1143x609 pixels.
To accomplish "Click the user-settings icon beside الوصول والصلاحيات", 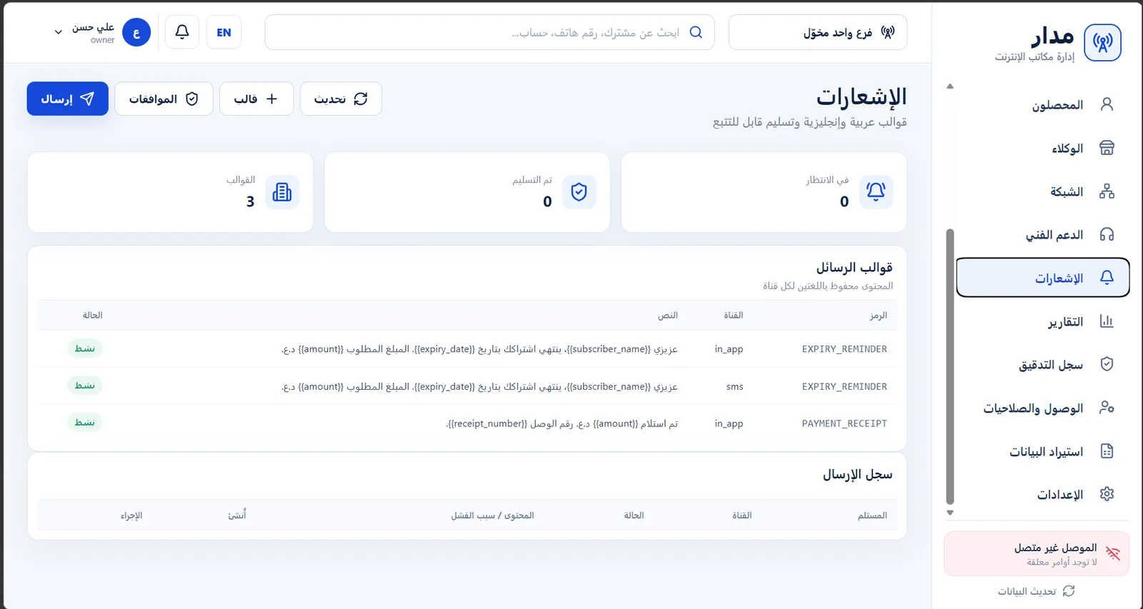I will click(1107, 408).
